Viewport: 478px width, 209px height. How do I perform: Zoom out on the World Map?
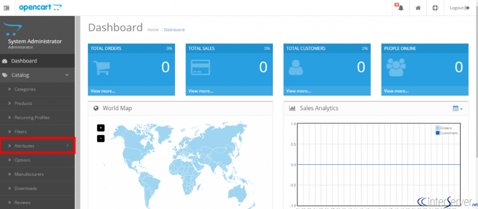101,139
